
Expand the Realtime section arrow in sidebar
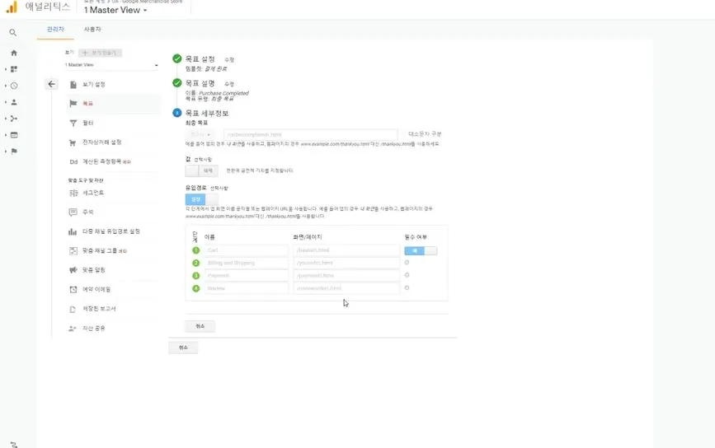pos(6,86)
